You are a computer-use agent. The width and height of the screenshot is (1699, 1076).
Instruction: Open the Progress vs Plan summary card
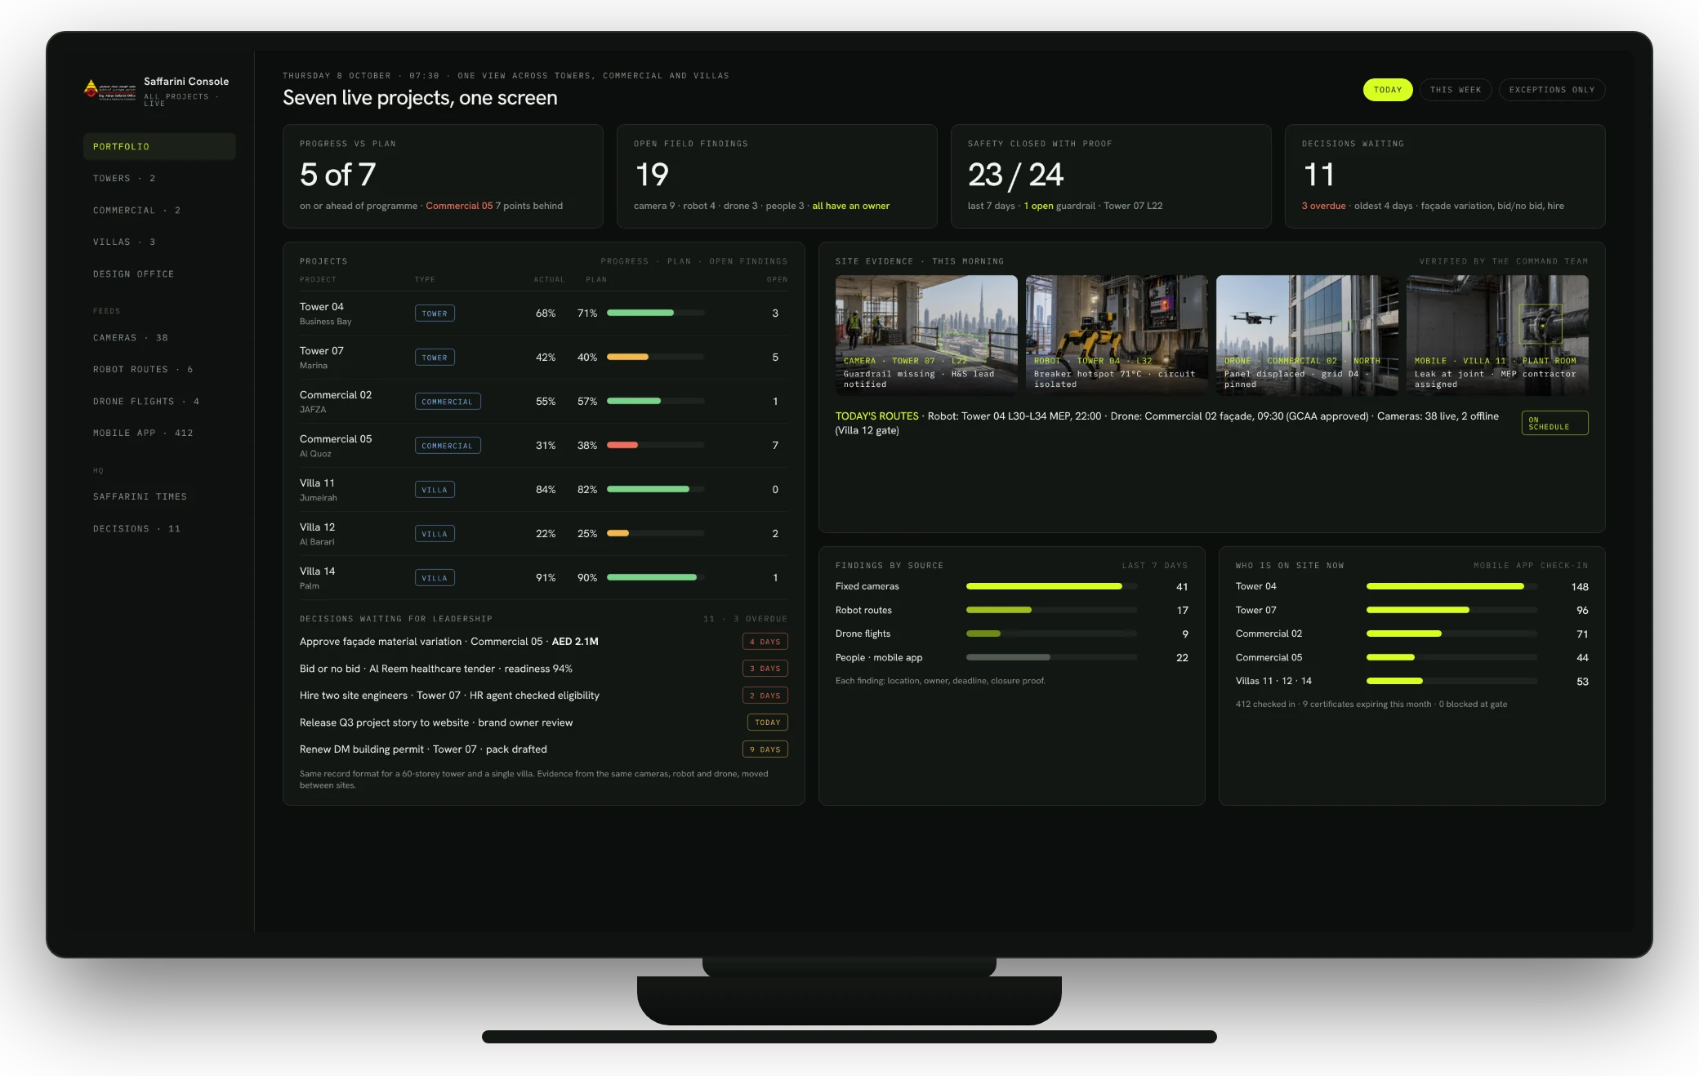(x=443, y=176)
